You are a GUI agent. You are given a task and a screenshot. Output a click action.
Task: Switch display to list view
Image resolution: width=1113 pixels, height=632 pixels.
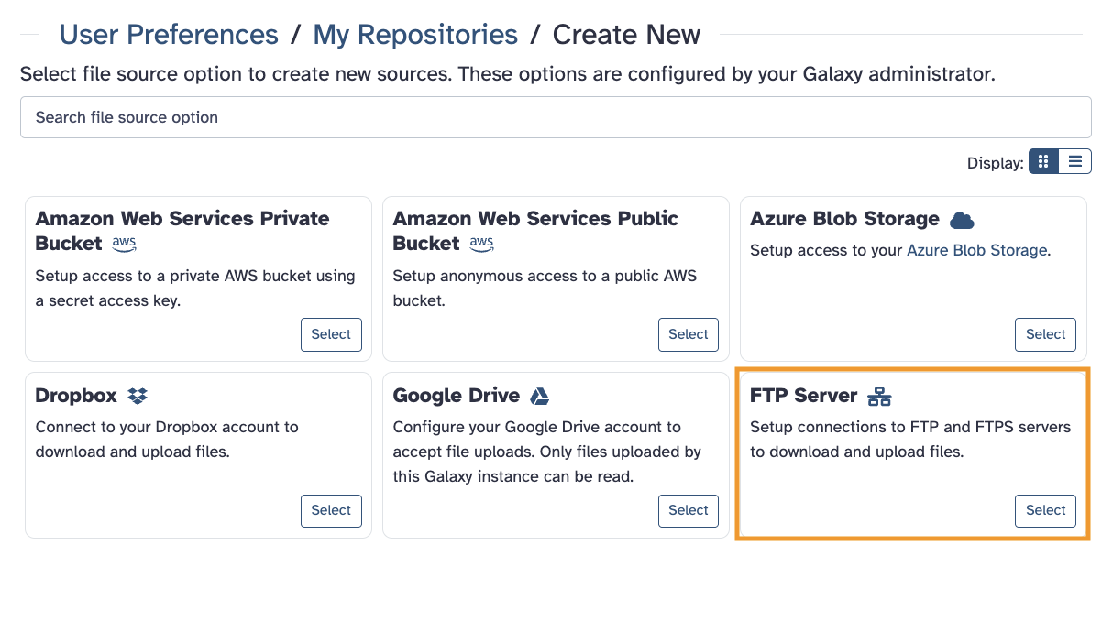(x=1074, y=161)
